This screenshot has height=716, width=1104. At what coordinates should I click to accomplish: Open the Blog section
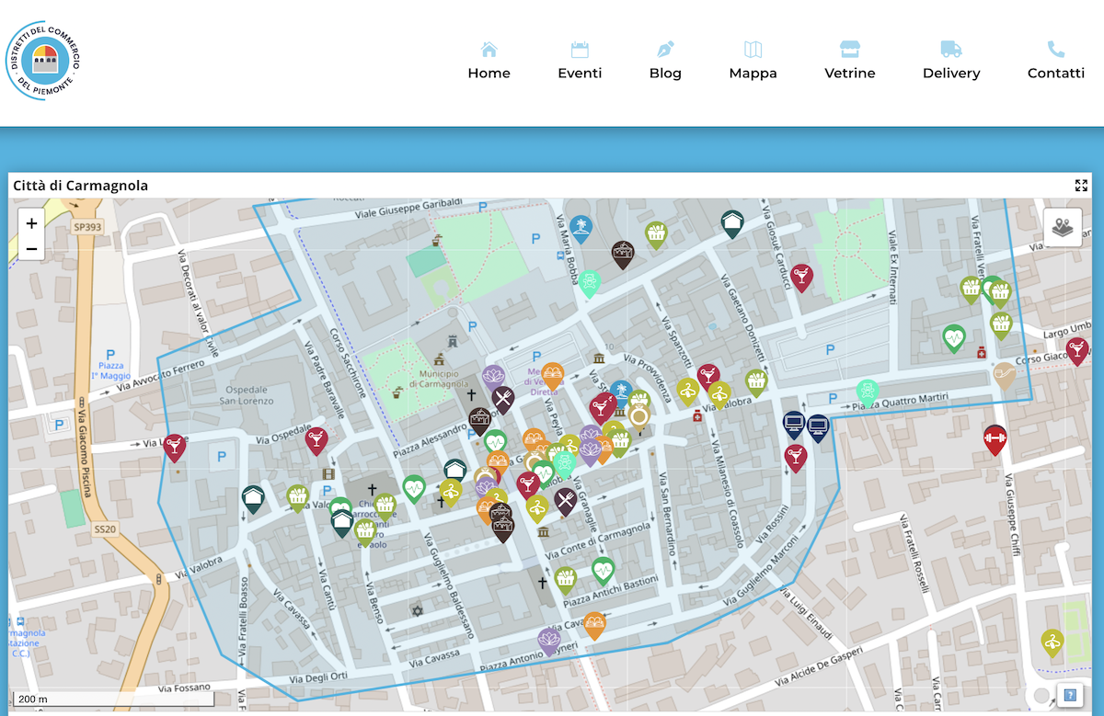[x=665, y=62]
